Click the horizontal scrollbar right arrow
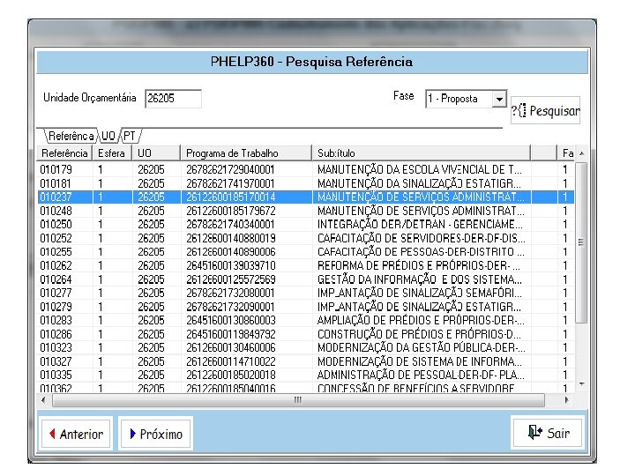Viewport: 635px width, 476px height. coord(566,400)
